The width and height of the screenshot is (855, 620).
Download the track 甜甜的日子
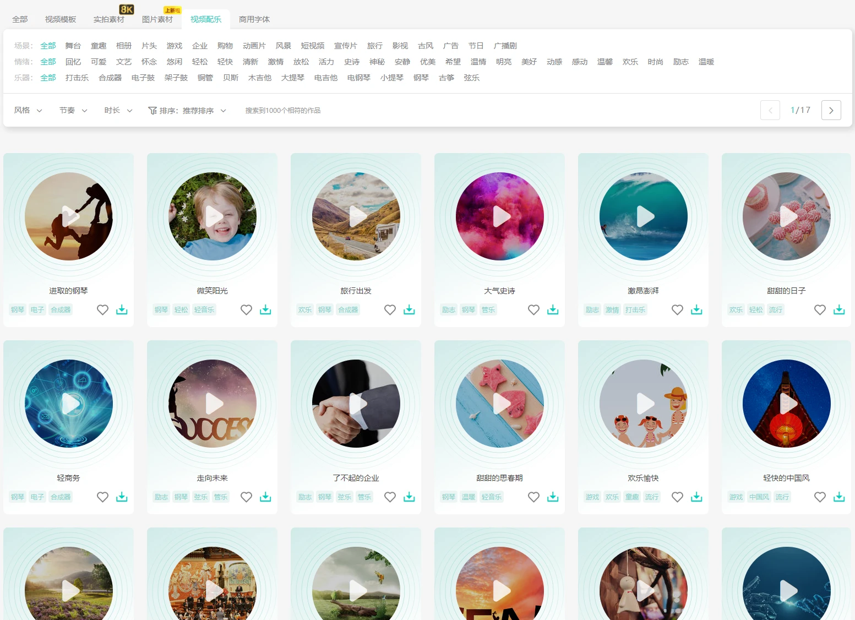coord(839,310)
